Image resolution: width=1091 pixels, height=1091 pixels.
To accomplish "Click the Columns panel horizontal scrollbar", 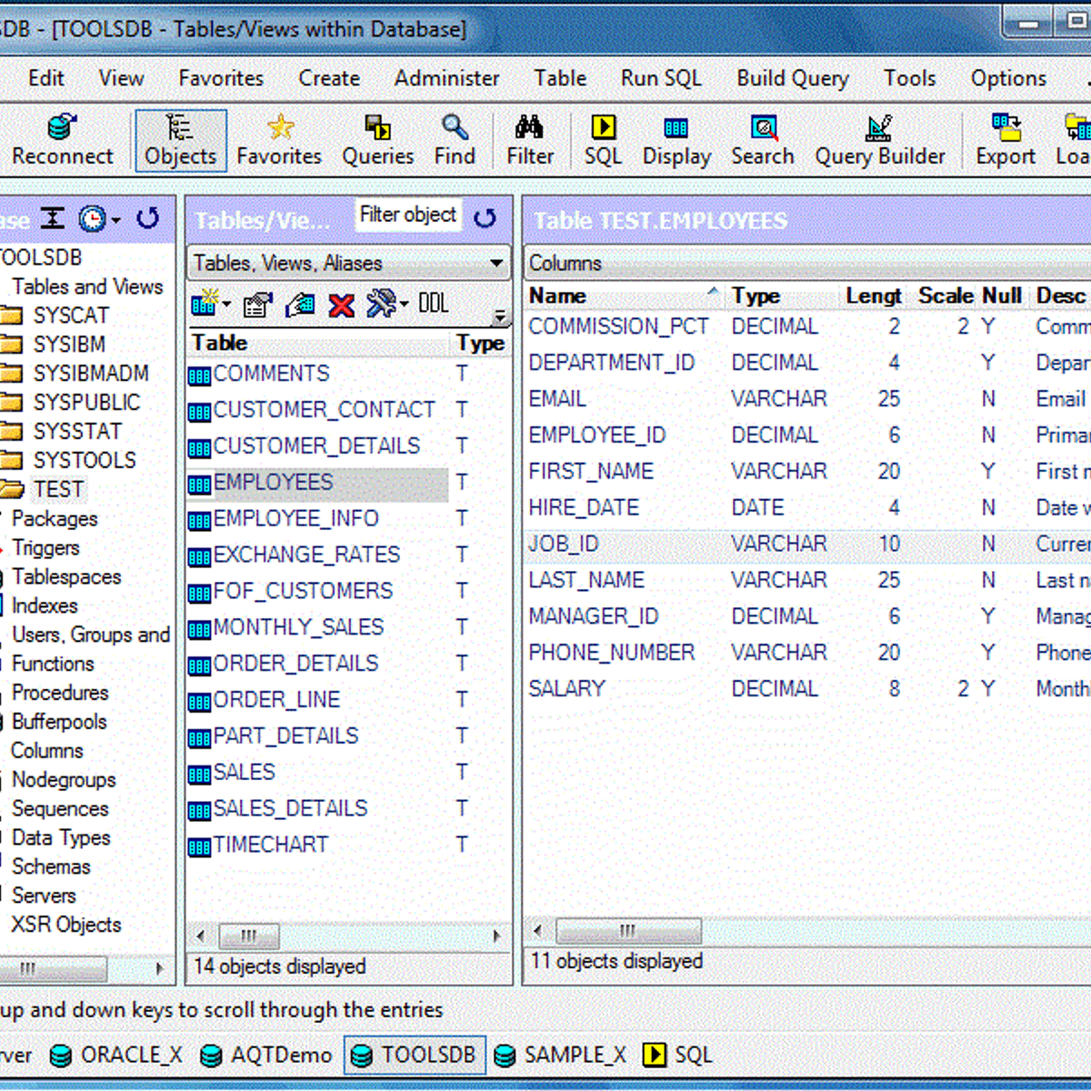I will click(627, 931).
